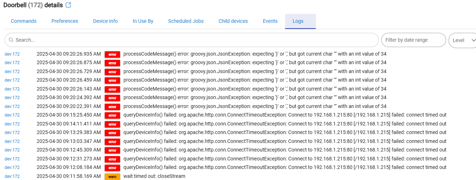Open the Preferences tab
476x180 pixels.
point(64,21)
